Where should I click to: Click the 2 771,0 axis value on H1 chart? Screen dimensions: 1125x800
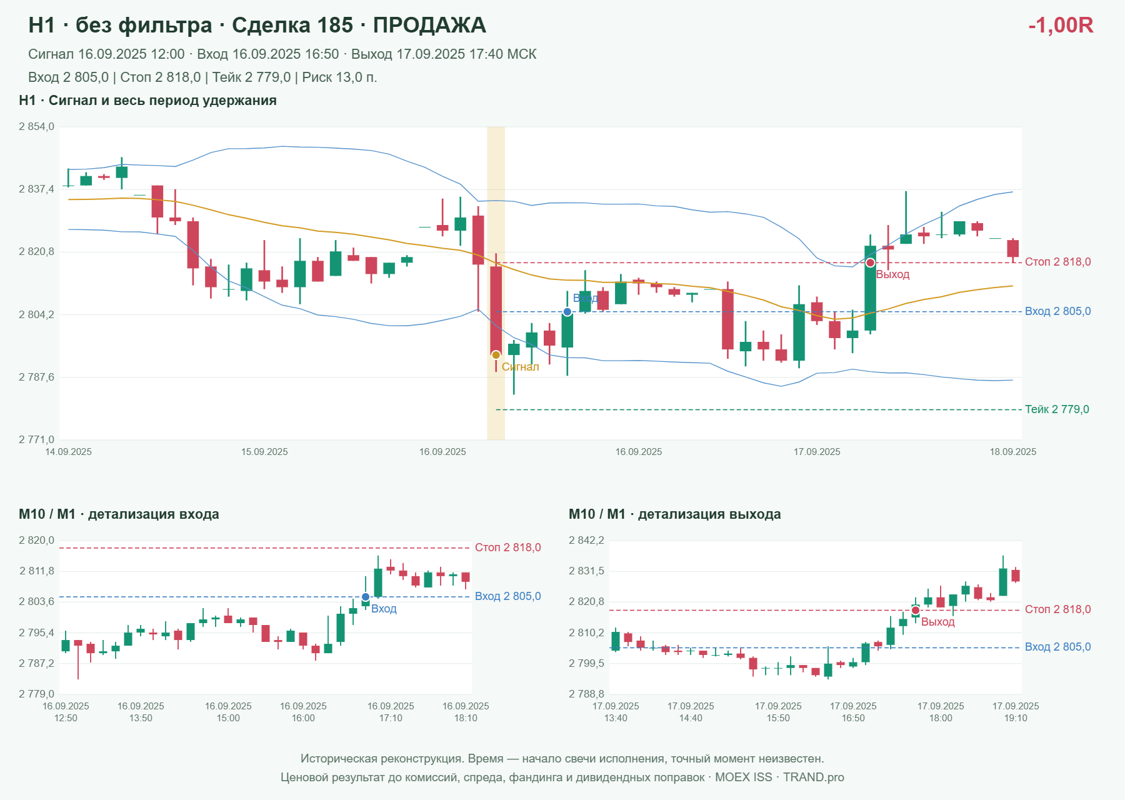click(36, 440)
